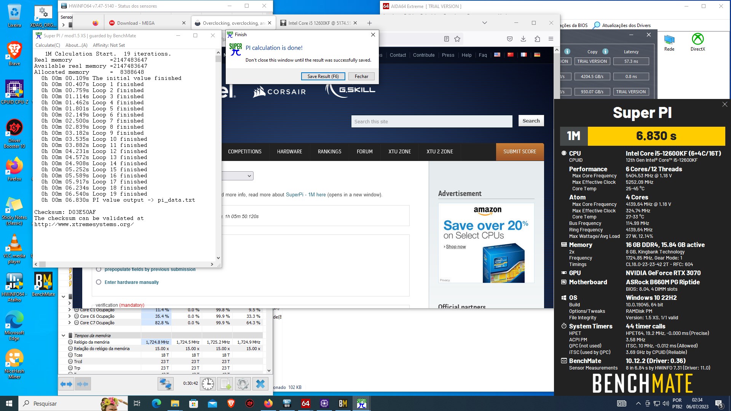Click HWiNFO clock reset timer icon
Image resolution: width=731 pixels, height=411 pixels.
pyautogui.click(x=208, y=384)
